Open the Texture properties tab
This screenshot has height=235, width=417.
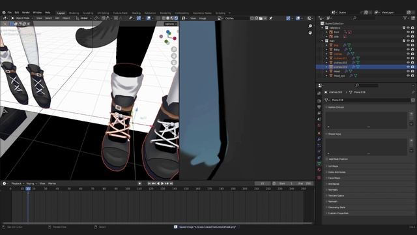pos(319,178)
